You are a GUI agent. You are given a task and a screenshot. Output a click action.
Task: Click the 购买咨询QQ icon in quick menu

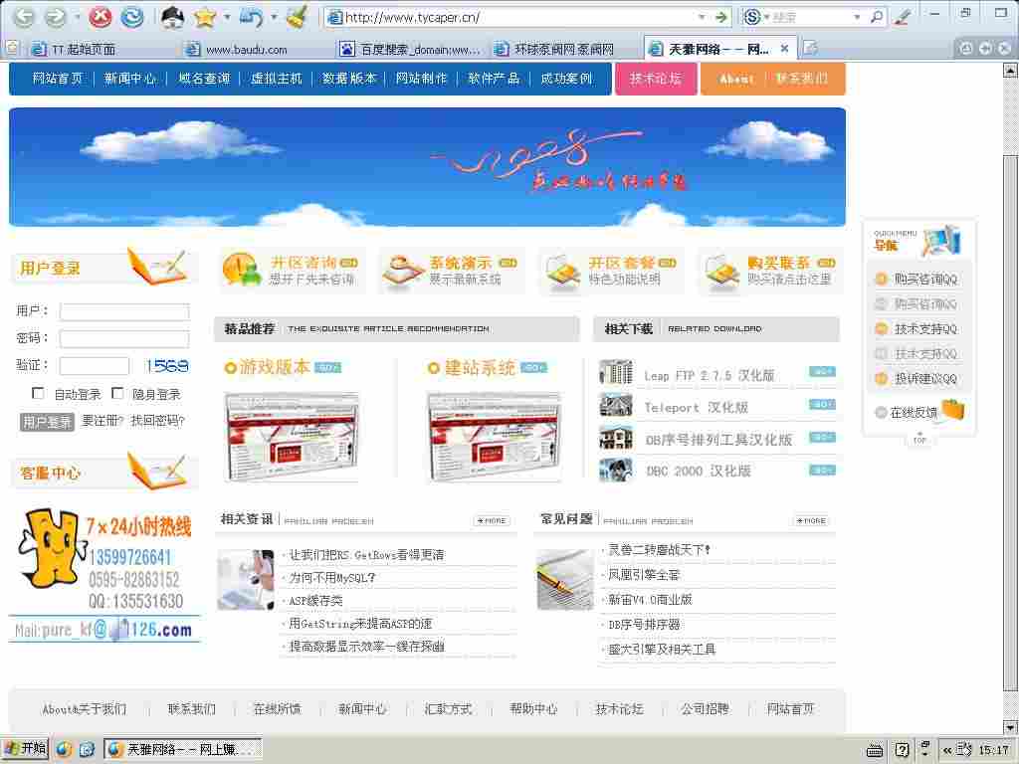882,280
